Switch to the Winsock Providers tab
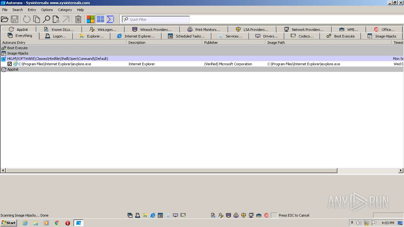The image size is (404, 227). [152, 29]
